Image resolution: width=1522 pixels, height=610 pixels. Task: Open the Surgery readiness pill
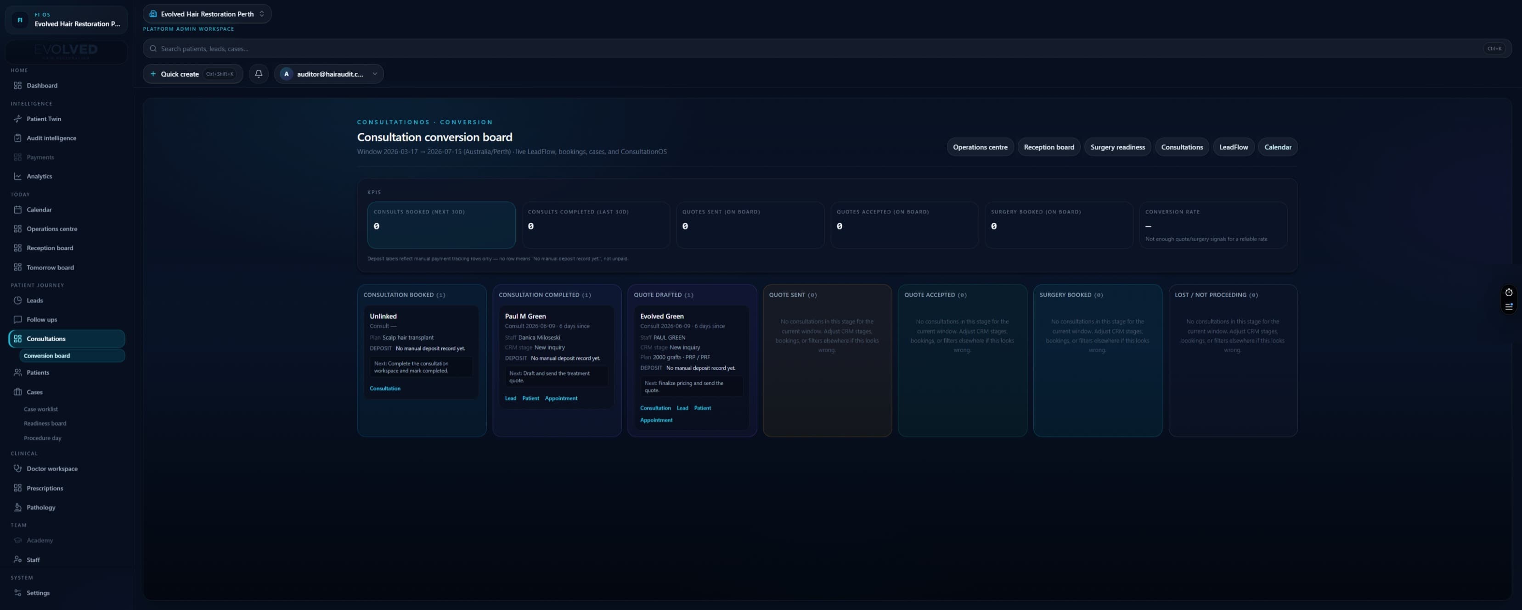click(x=1117, y=147)
